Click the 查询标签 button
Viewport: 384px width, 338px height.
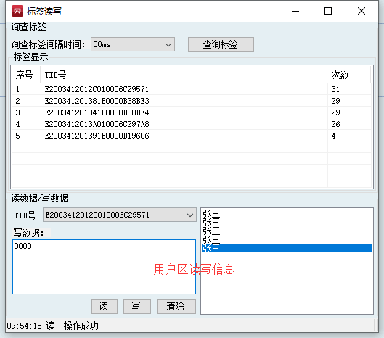[221, 44]
